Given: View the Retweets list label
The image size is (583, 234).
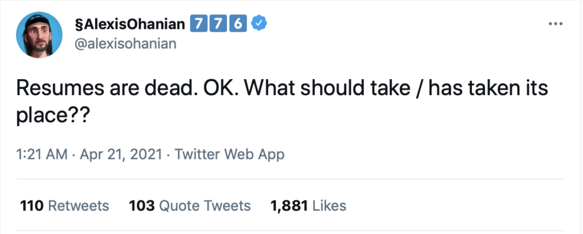Looking at the screenshot, I should [x=77, y=205].
